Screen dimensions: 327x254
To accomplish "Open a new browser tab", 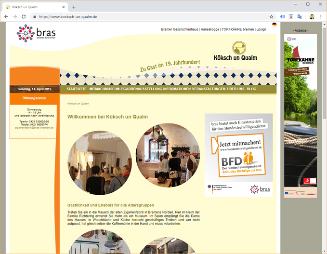I will click(x=74, y=7).
